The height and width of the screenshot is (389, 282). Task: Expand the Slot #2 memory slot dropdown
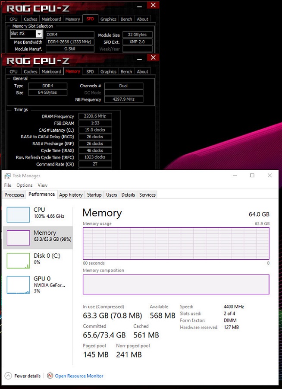pos(39,34)
